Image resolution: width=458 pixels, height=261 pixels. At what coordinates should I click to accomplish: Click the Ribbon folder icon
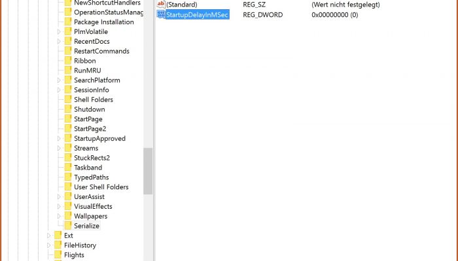(68, 61)
